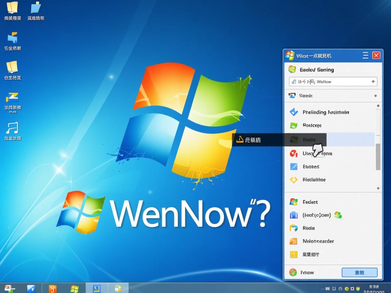Toggle the hamburger menu in the title bar
The height and width of the screenshot is (293, 391).
click(365, 55)
